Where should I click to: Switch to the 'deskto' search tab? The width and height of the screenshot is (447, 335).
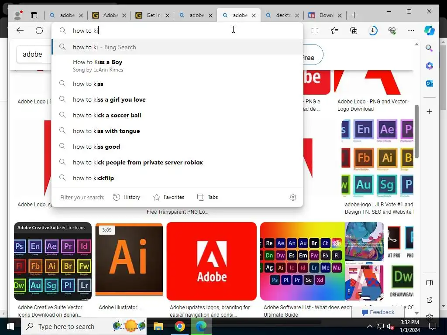[x=282, y=15]
